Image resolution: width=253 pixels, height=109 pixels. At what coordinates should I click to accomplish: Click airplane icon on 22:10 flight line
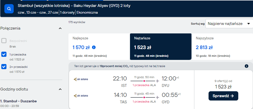158,81
